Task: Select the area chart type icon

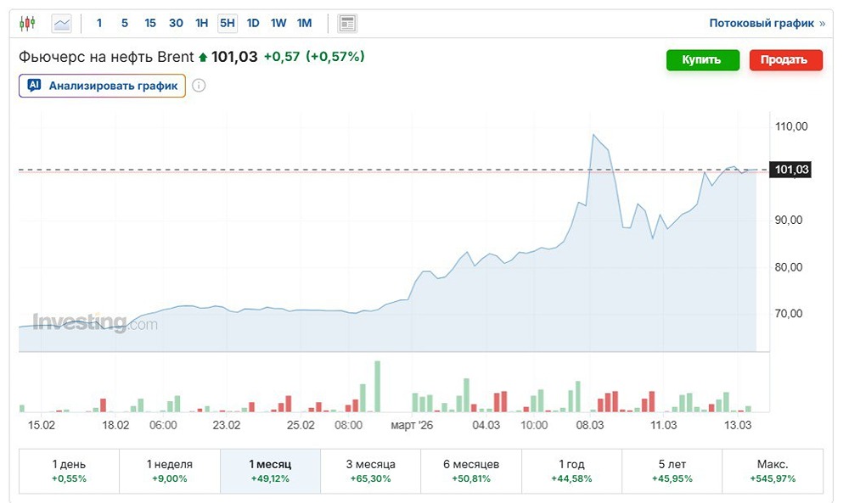Action: [x=62, y=23]
